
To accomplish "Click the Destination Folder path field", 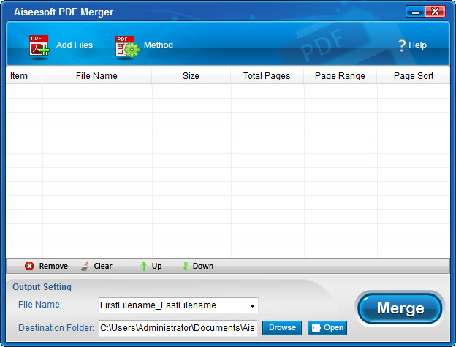I will click(178, 328).
